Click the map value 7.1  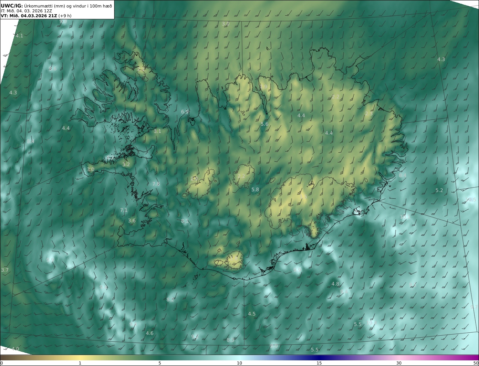coord(124,210)
